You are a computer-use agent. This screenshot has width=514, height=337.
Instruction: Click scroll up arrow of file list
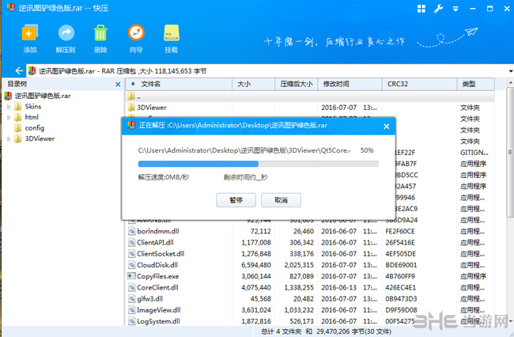510,82
